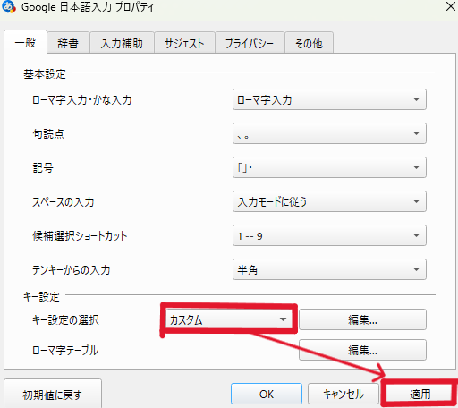Expand the キー設定の選択 カスタム dropdown
Screen dimensions: 458x408
click(x=229, y=319)
